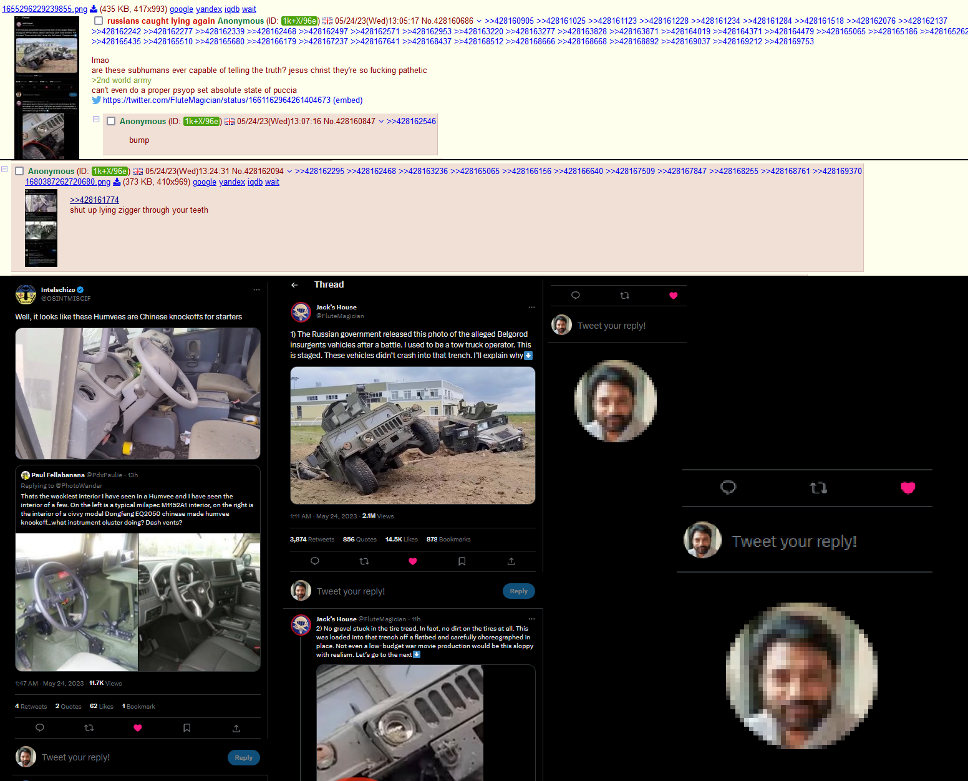968x781 pixels.
Task: Click the UK flag on post No.428162094
Action: click(138, 172)
